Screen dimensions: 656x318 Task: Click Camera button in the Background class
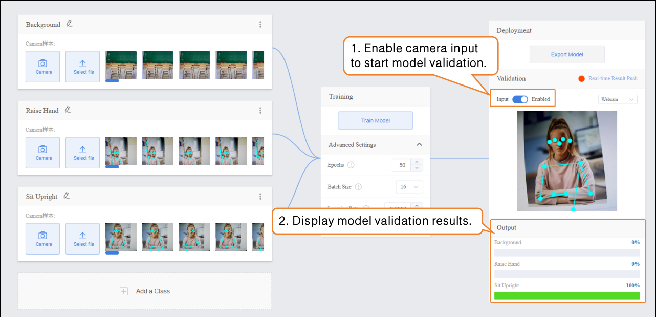click(x=43, y=67)
